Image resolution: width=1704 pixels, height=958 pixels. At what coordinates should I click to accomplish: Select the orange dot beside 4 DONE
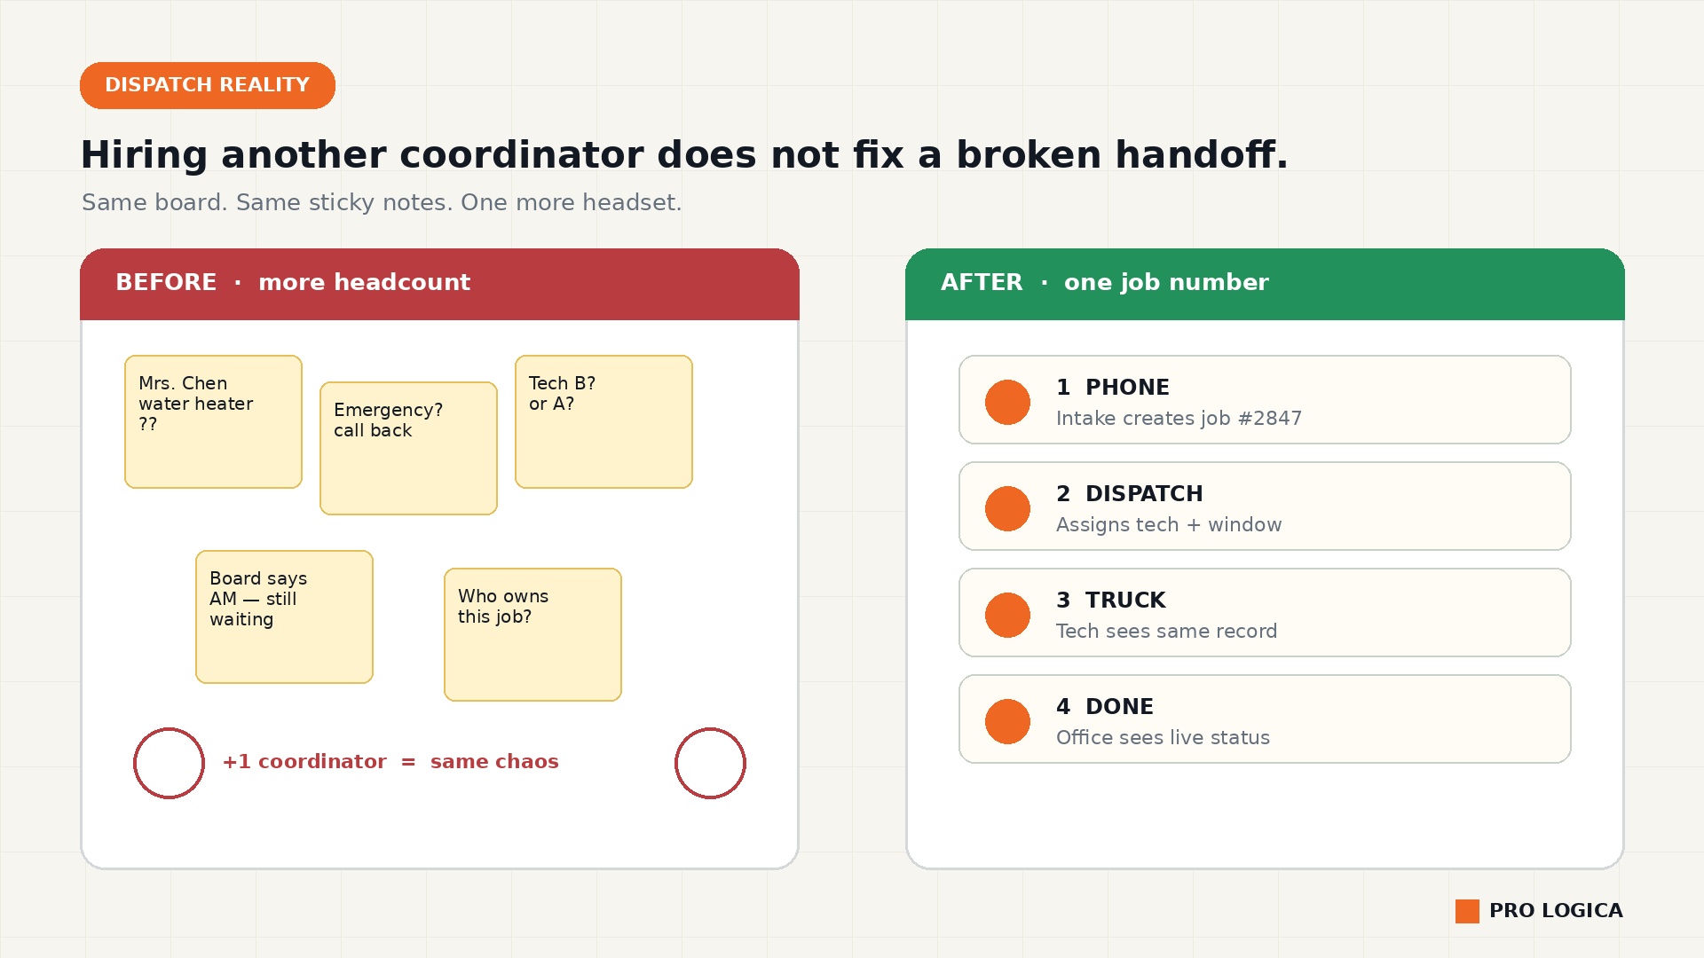click(x=1007, y=721)
